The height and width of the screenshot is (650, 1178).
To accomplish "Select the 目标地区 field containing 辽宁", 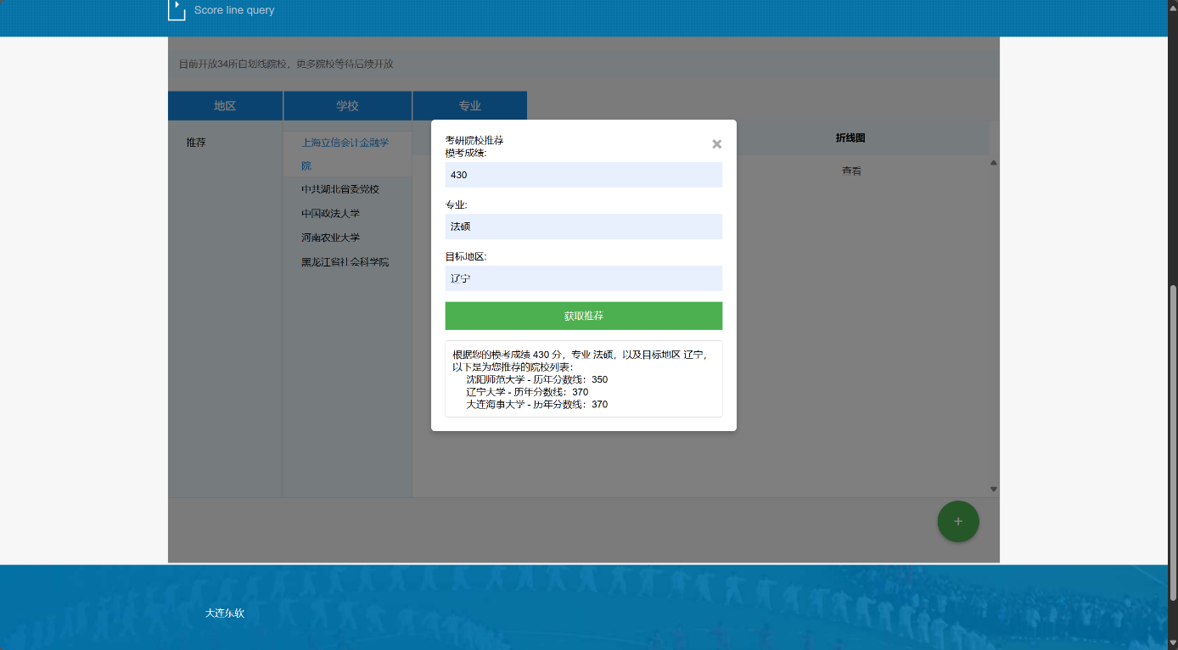I will [583, 278].
